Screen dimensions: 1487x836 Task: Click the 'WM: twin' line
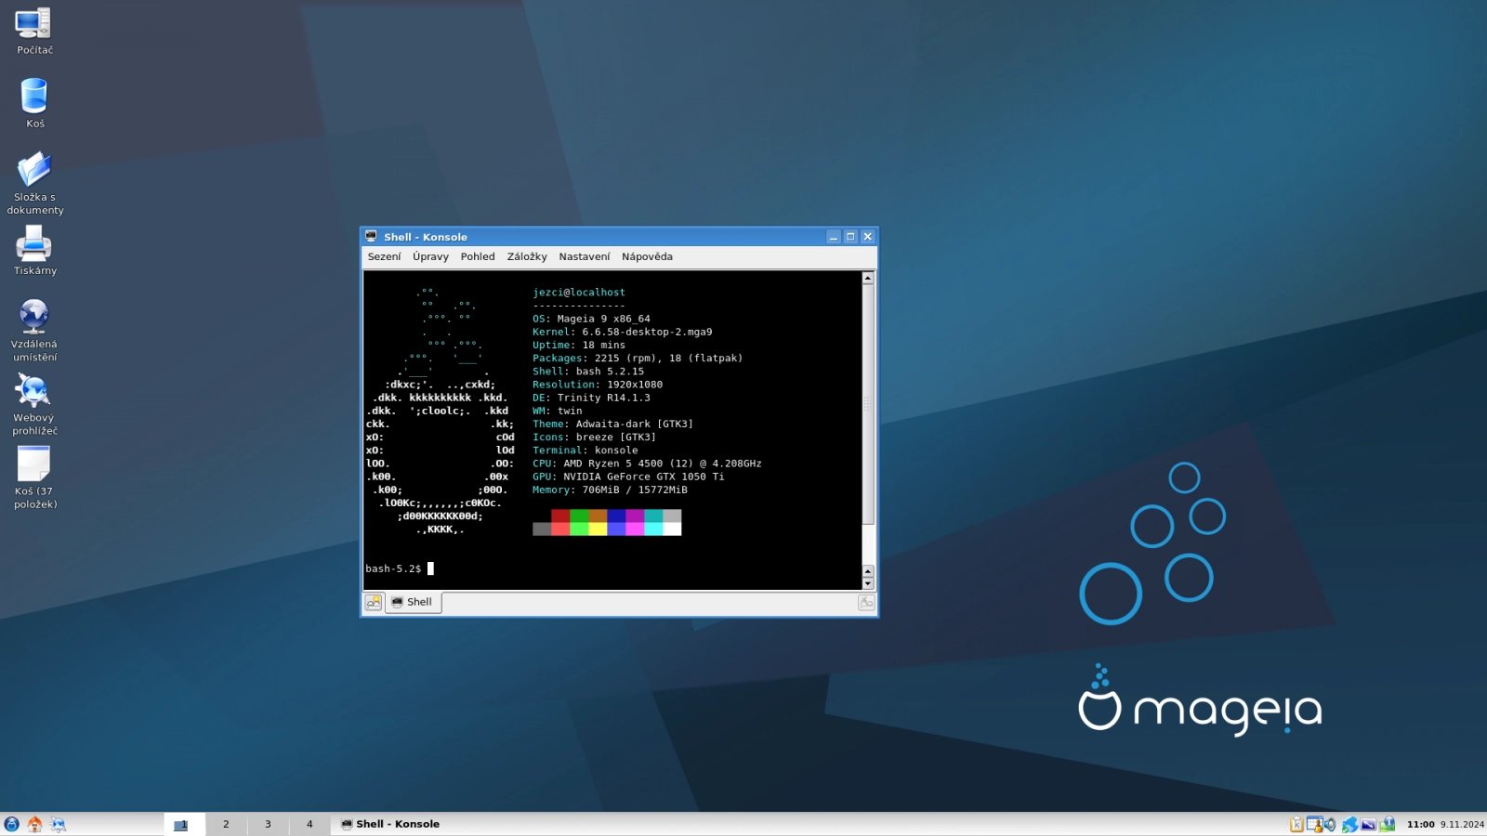point(558,411)
